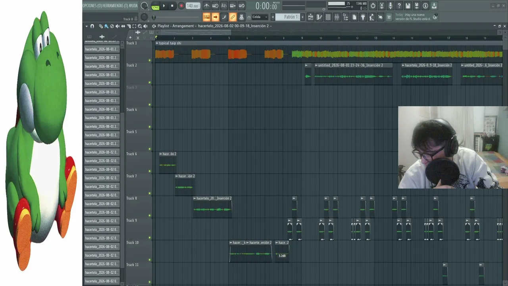Toggle mute switch for Track 2

point(150,83)
